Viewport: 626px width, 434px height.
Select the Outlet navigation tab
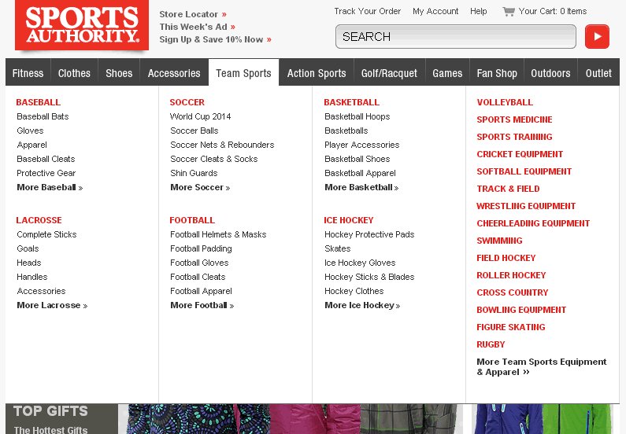click(x=598, y=73)
